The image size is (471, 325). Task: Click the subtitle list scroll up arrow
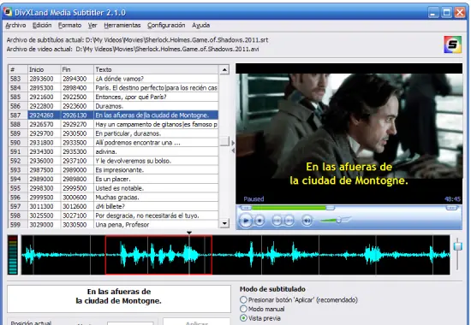click(224, 69)
